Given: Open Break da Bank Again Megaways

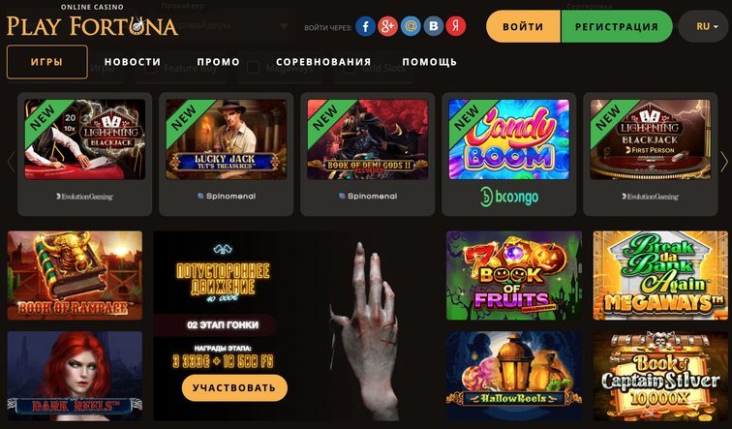Looking at the screenshot, I should point(660,275).
